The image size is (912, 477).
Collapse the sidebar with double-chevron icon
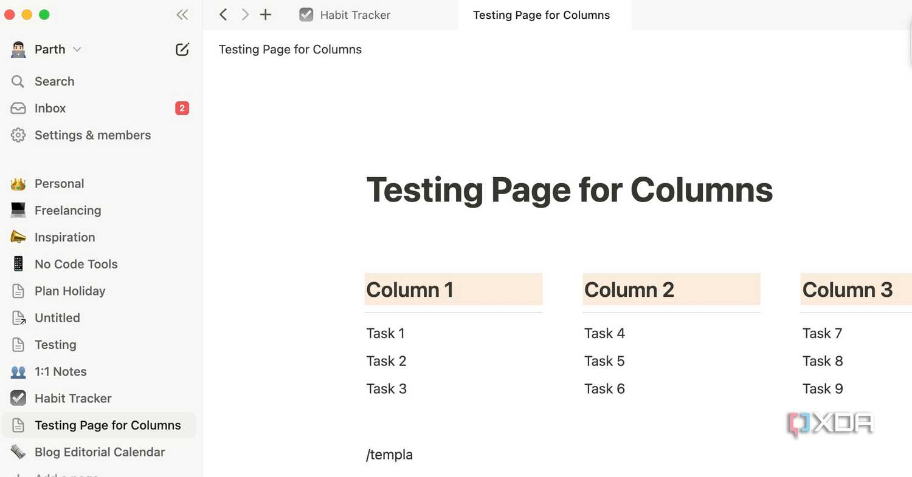coord(182,15)
